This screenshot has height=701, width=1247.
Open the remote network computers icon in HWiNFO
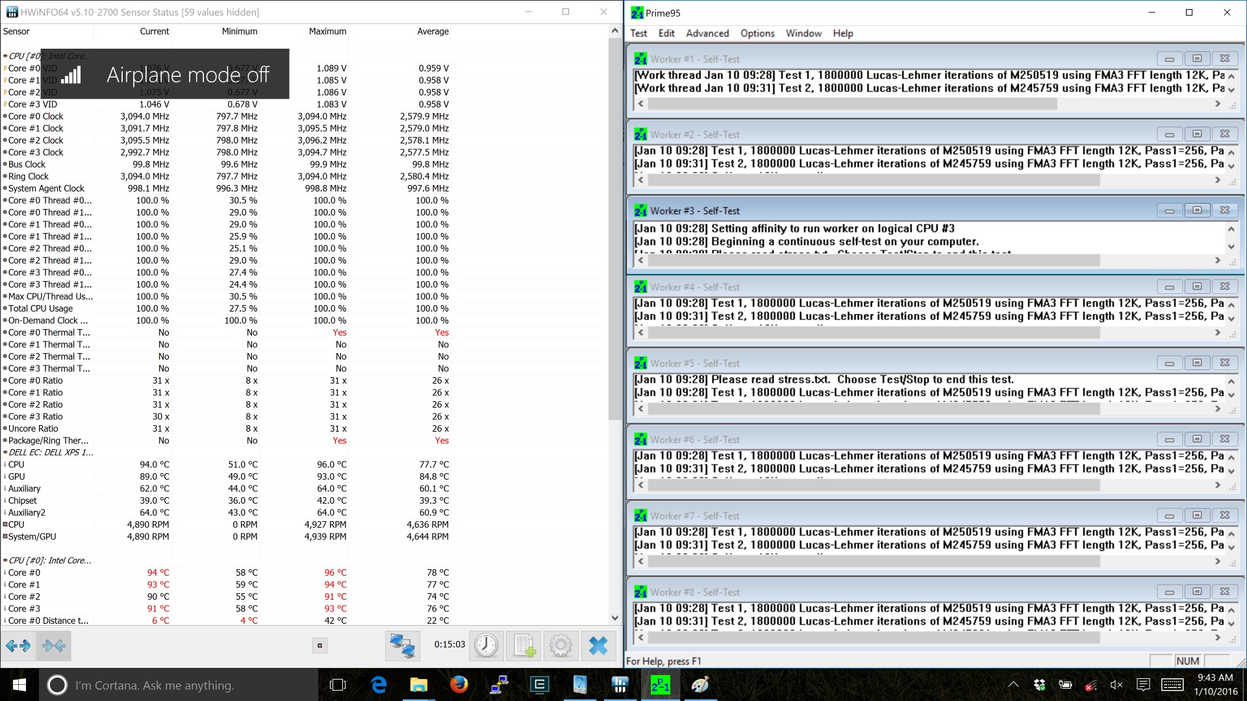[x=402, y=645]
